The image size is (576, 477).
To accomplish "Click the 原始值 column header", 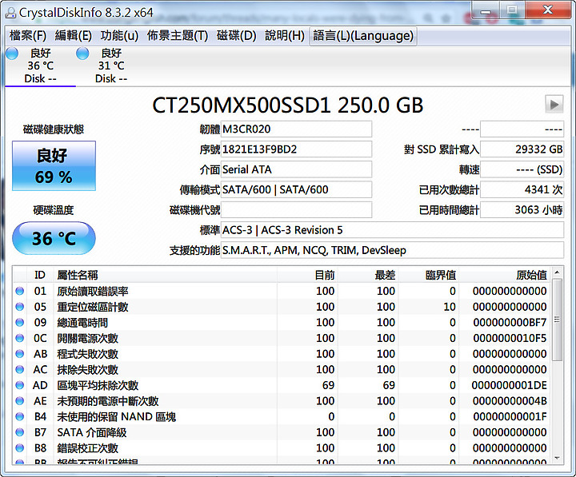I will click(x=504, y=275).
